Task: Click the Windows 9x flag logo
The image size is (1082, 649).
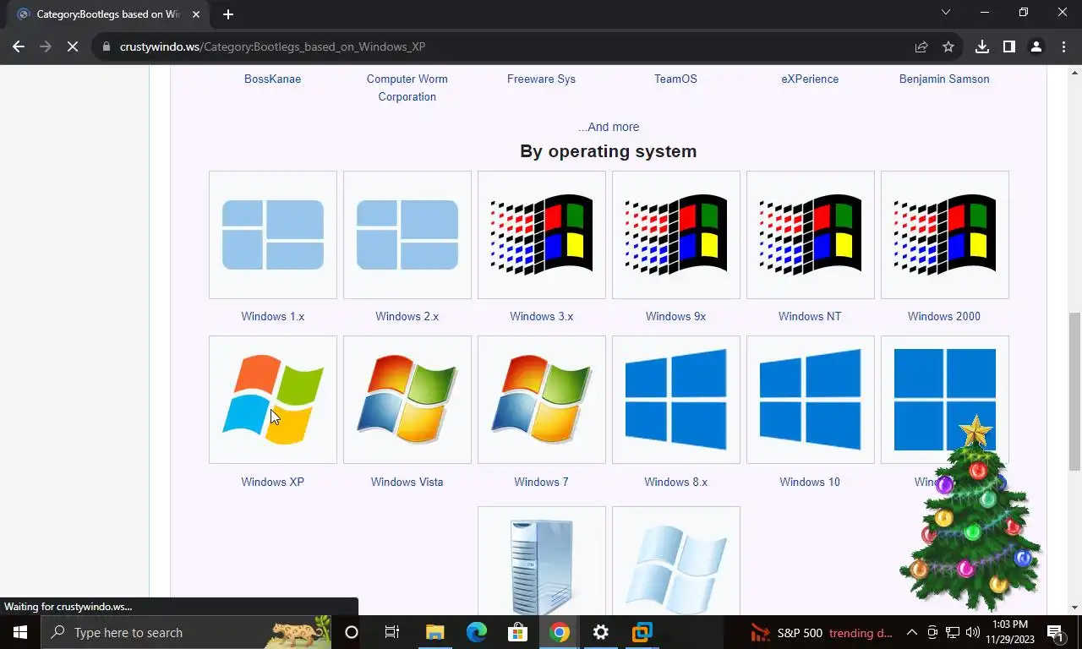Action: coord(676,235)
